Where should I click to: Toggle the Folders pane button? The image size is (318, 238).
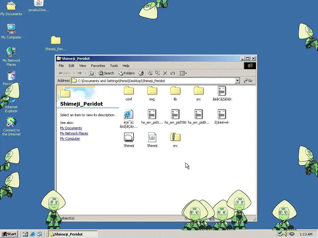click(127, 73)
